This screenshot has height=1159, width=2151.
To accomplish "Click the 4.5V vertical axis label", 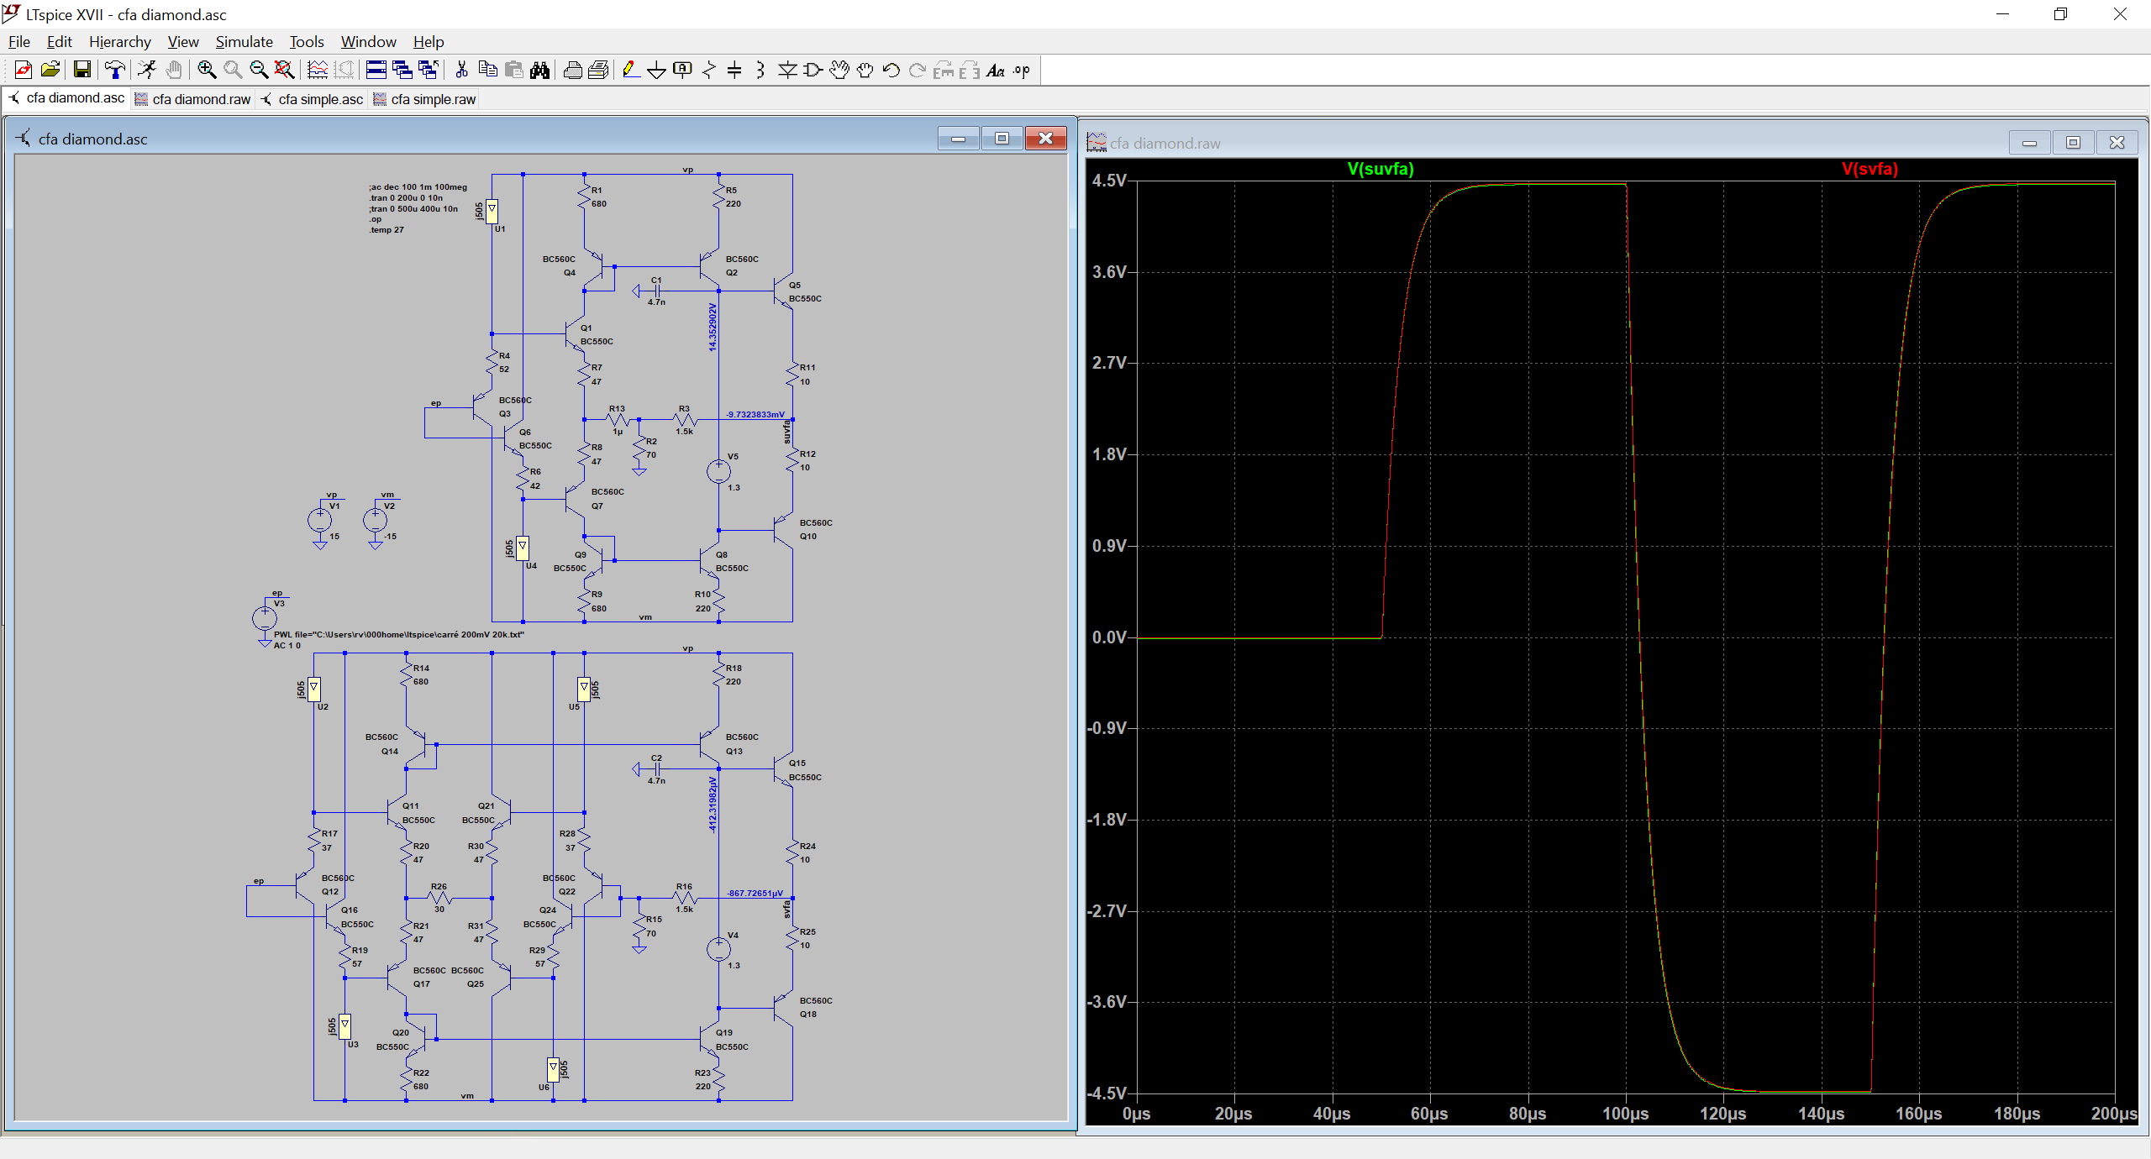I will pos(1109,181).
